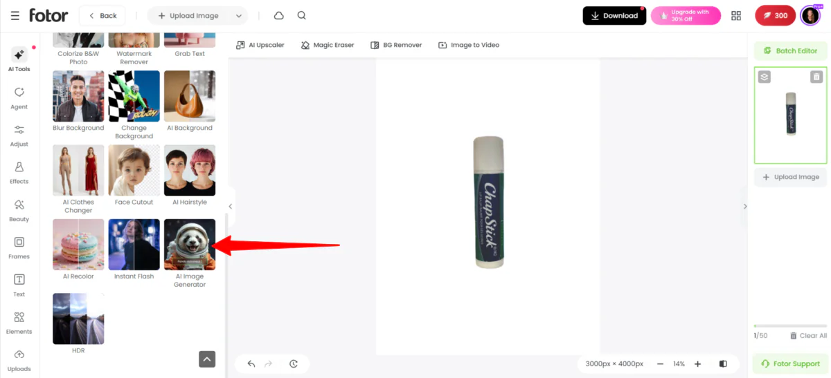The image size is (831, 378).
Task: Click BG Remover in the toolbar
Action: pyautogui.click(x=396, y=45)
